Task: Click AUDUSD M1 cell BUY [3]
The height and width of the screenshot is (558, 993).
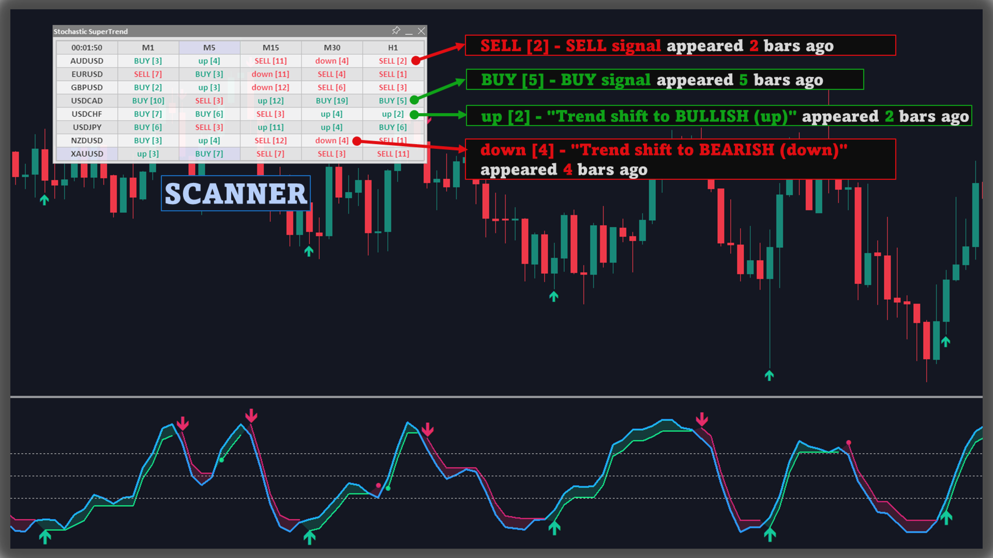Action: click(148, 61)
